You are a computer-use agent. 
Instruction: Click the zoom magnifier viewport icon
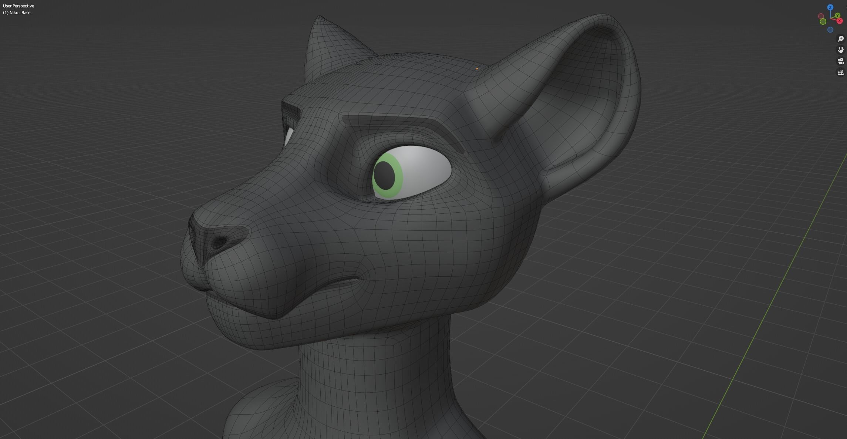(x=841, y=39)
